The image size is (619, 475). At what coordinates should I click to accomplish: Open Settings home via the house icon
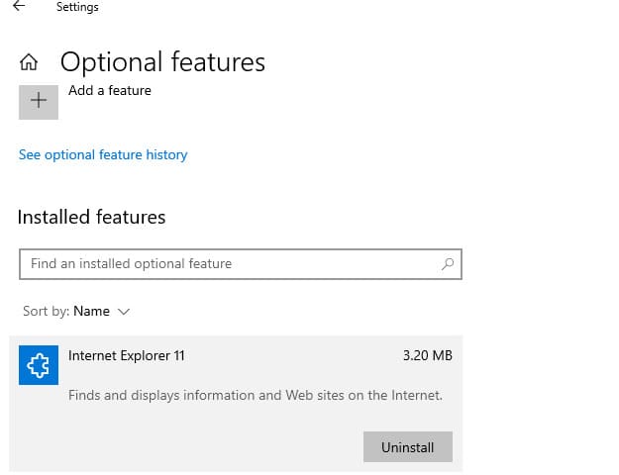pos(29,62)
